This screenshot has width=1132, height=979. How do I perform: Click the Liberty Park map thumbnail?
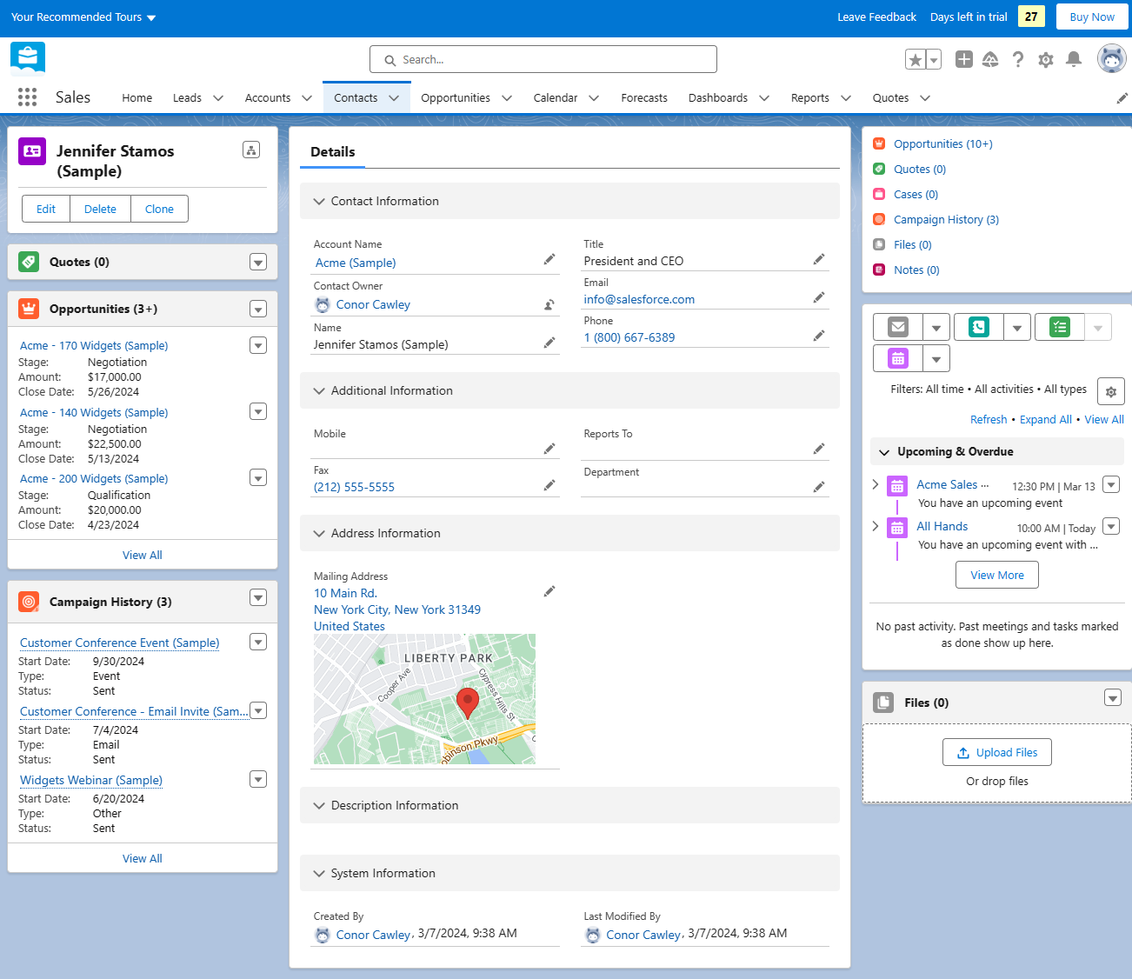[424, 699]
